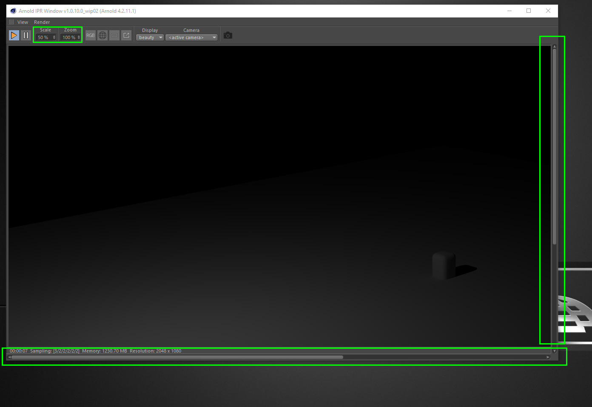Maximize the Arnold IPR Window
Viewport: 592px width, 407px height.
[529, 11]
